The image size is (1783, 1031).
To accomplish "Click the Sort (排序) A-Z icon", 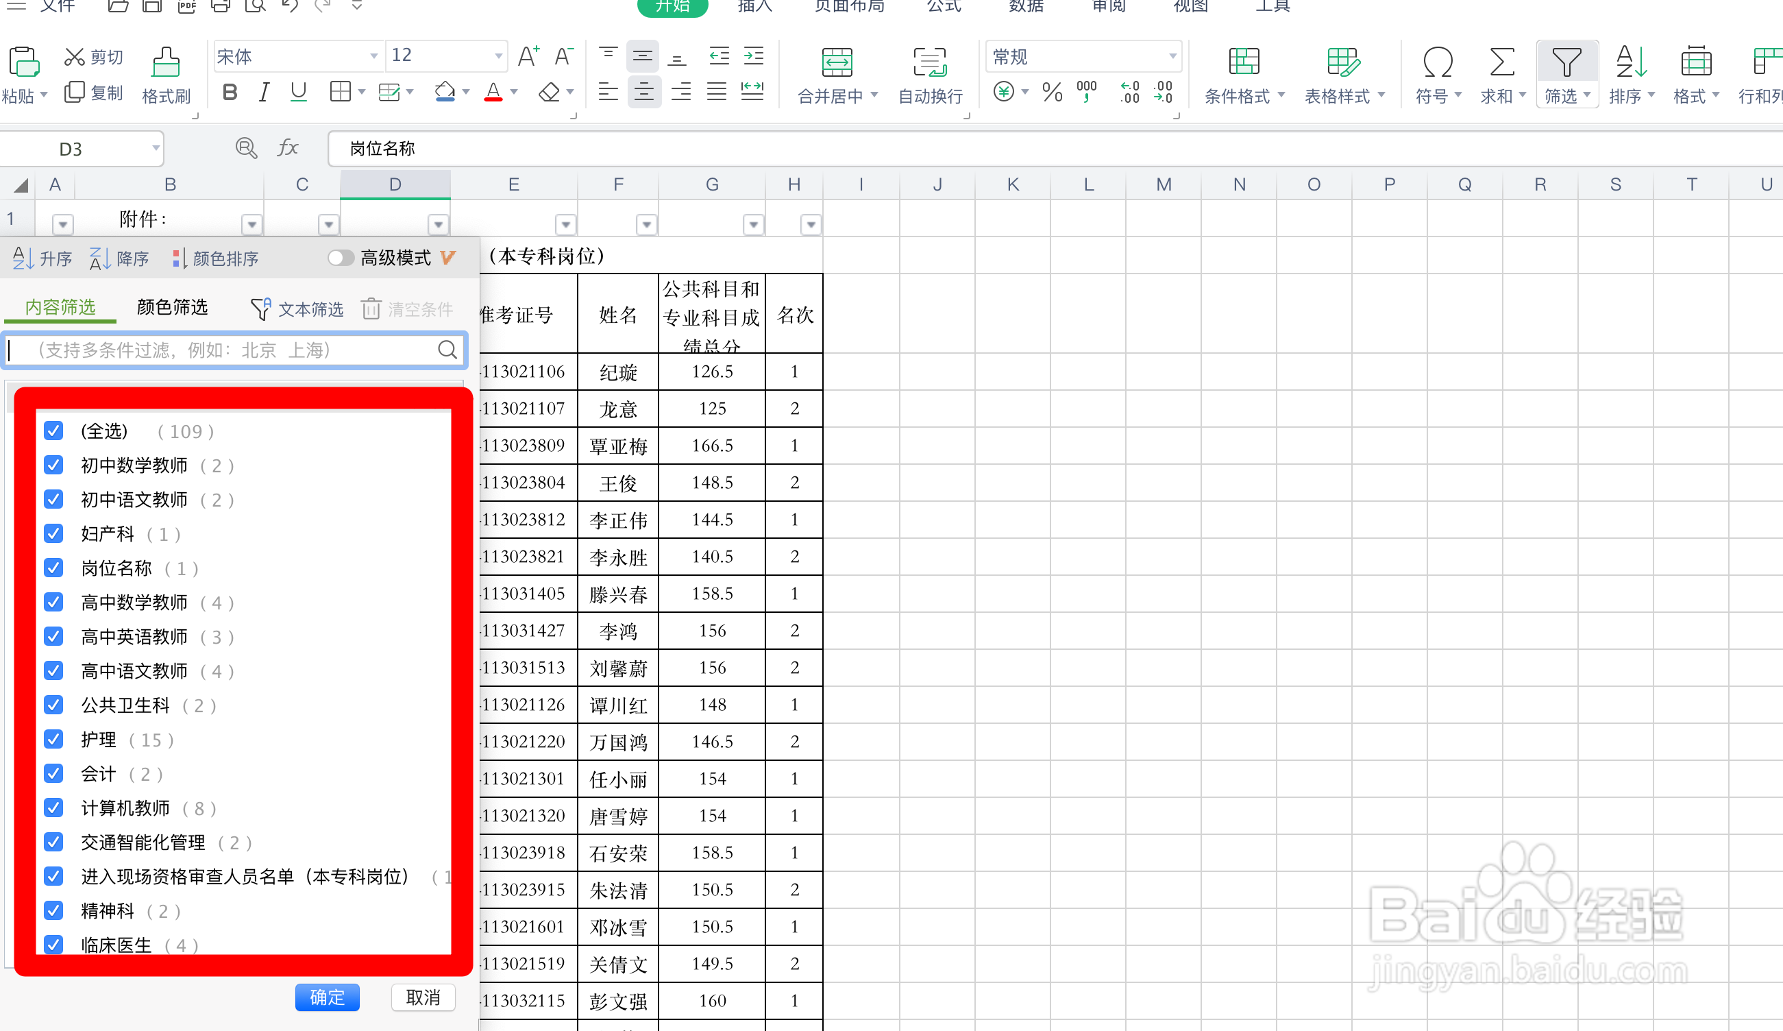I will 1631,62.
